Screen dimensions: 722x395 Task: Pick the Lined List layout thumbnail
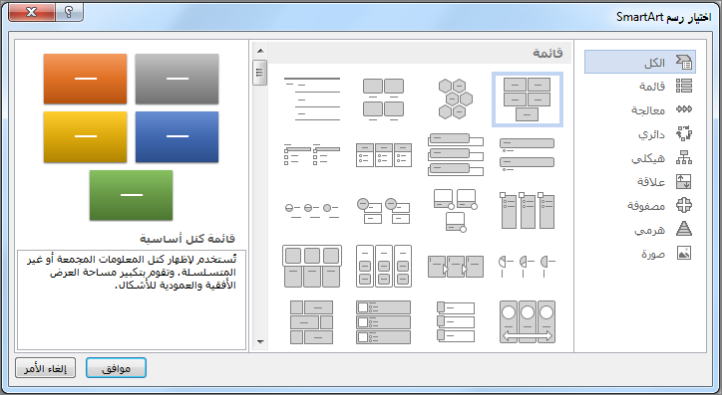click(x=312, y=99)
